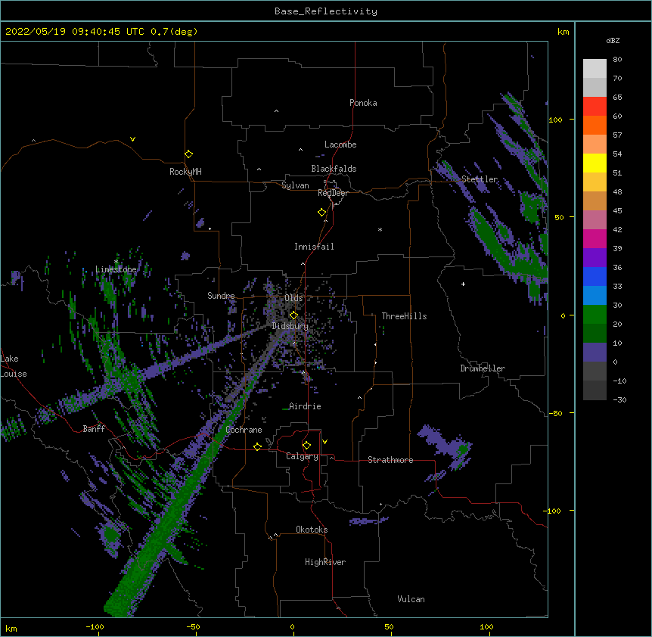Click the dBZ legend heading
The width and height of the screenshot is (652, 637).
point(613,41)
